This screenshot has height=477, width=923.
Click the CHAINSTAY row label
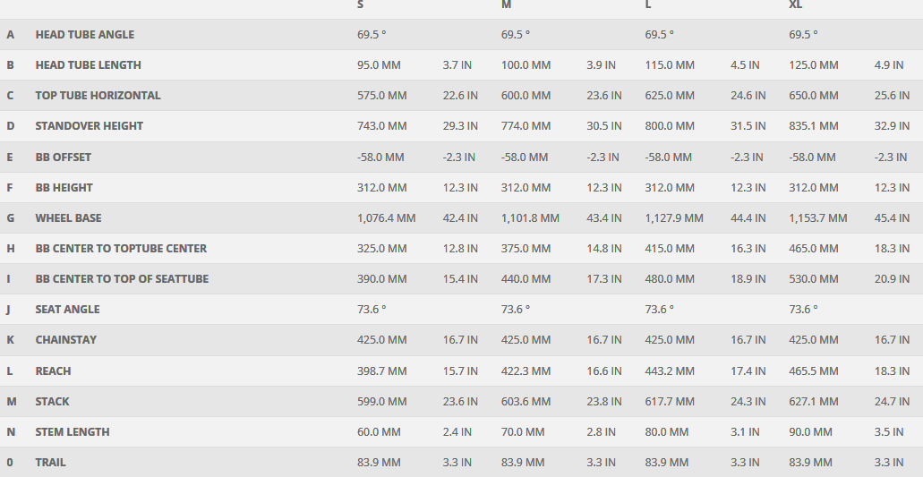(x=65, y=340)
